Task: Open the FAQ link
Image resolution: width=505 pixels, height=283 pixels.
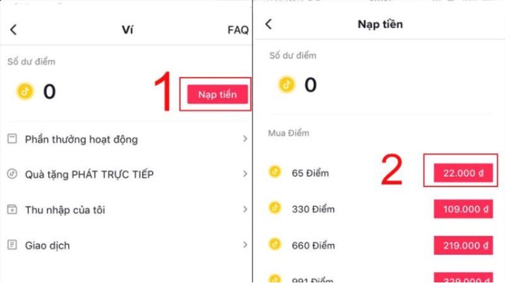Action: click(238, 30)
